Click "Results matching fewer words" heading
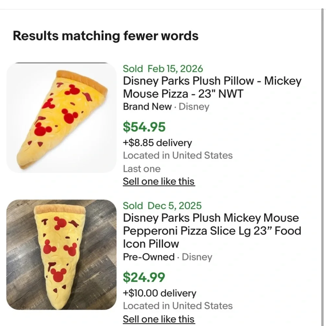The height and width of the screenshot is (326, 326). [x=105, y=36]
